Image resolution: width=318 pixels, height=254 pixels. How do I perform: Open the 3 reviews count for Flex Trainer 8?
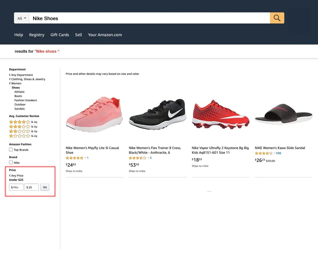point(151,158)
